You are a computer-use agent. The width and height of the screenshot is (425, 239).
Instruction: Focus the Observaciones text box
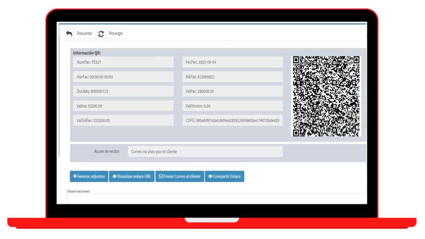pyautogui.click(x=217, y=199)
